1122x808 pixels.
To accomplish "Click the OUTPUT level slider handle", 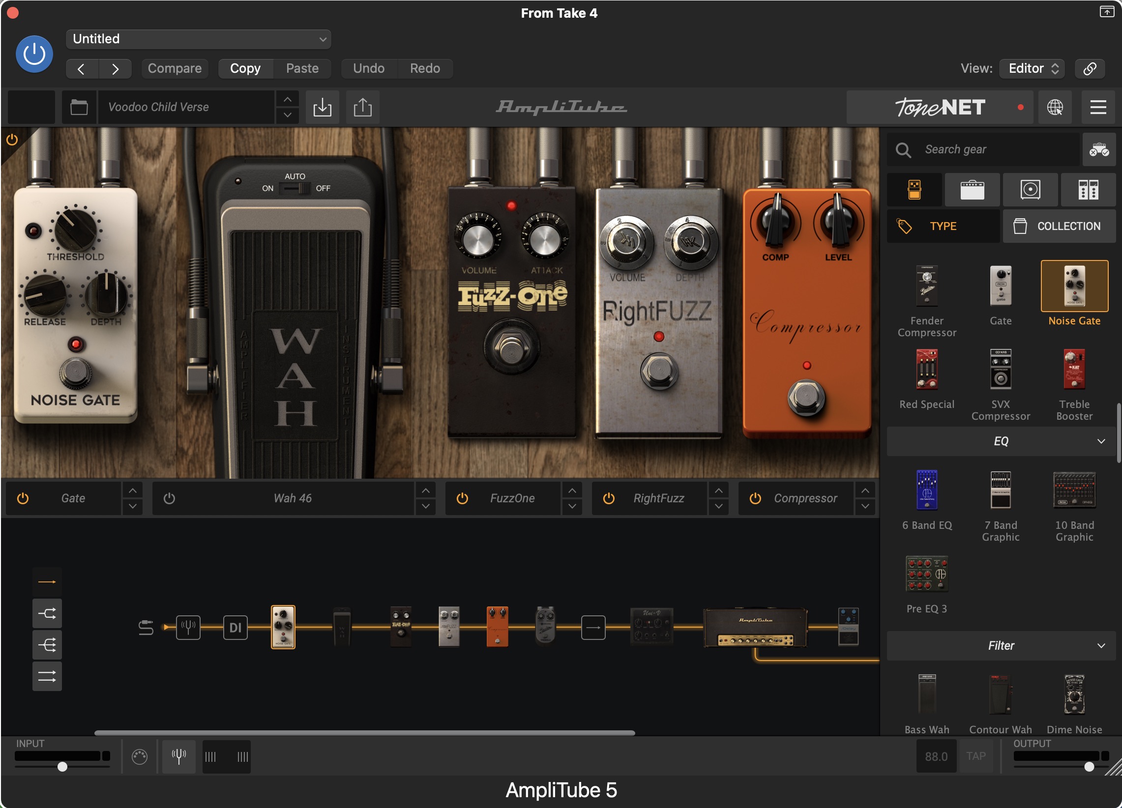I will point(1089,766).
